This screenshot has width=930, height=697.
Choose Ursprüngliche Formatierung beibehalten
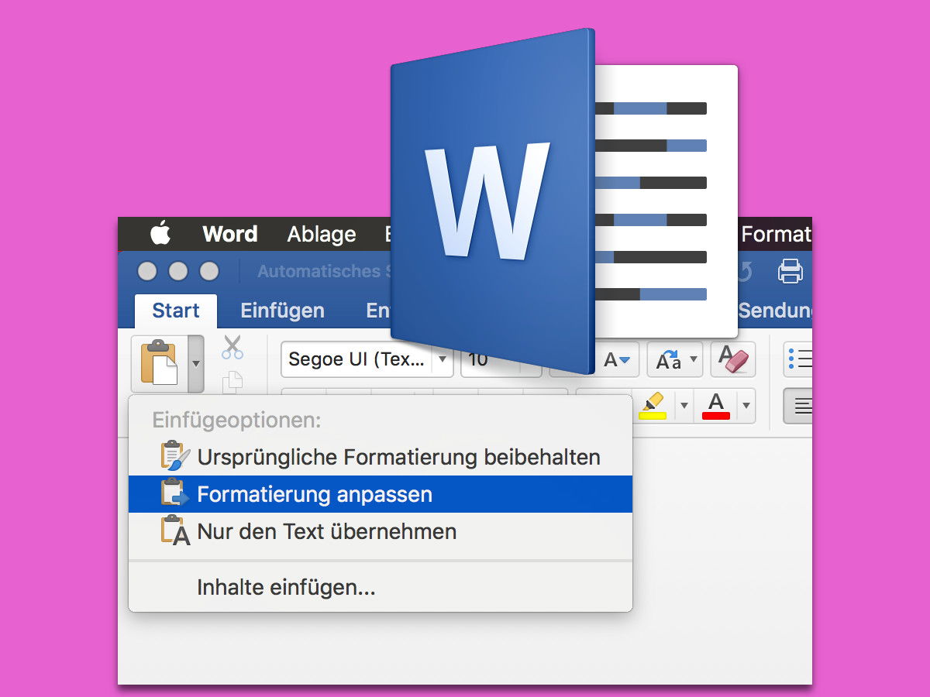[381, 457]
